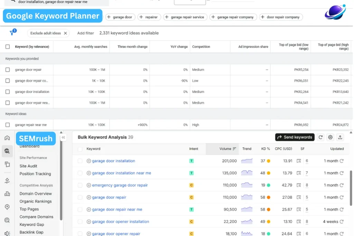The image size is (354, 236).
Task: Open Site Audit in SEMrush menu
Action: pos(28,166)
